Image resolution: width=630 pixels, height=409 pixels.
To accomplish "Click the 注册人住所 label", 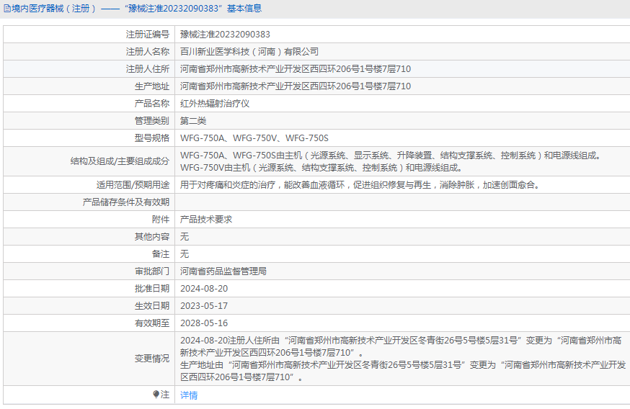I will pos(148,69).
